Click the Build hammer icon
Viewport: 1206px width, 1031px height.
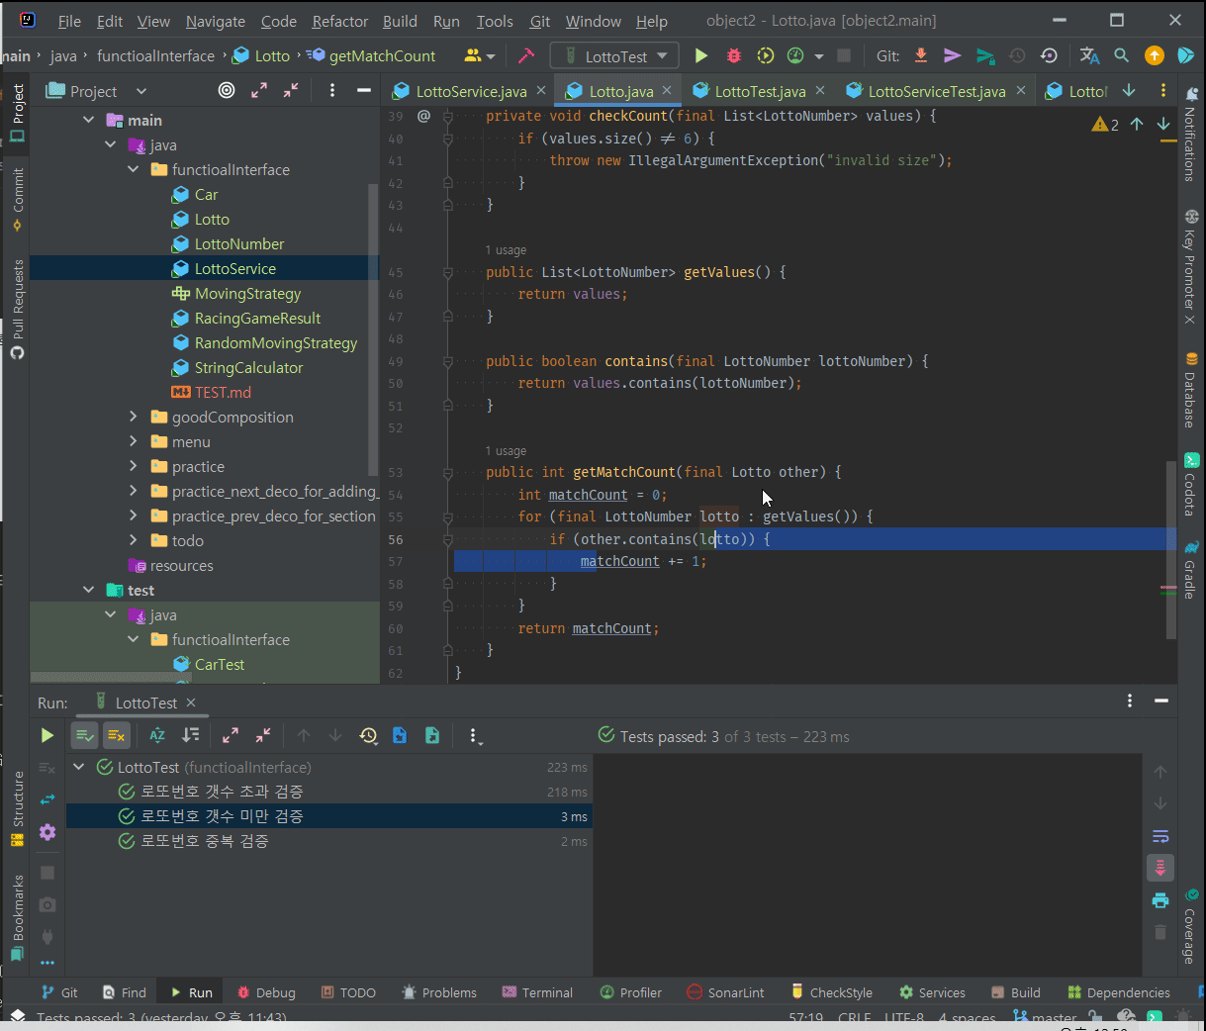coord(526,56)
